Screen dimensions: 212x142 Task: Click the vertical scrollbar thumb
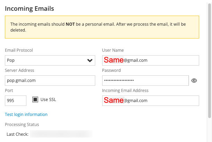pyautogui.click(x=210, y=61)
